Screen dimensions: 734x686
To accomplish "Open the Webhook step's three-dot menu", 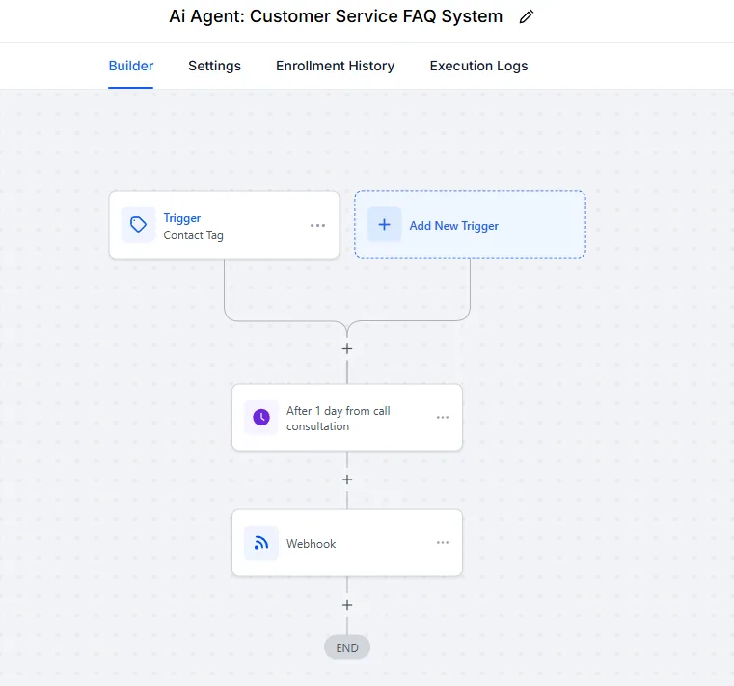I will click(x=443, y=542).
